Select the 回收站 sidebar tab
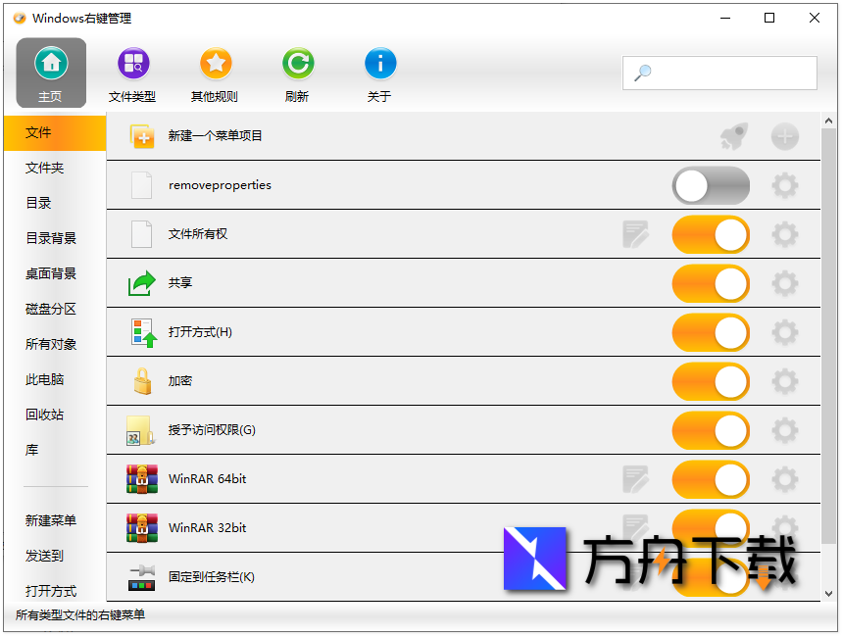 point(43,415)
